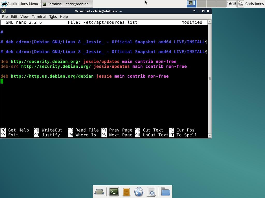Open the blue folder icon in the dock
The width and height of the screenshot is (265, 198).
(165, 192)
